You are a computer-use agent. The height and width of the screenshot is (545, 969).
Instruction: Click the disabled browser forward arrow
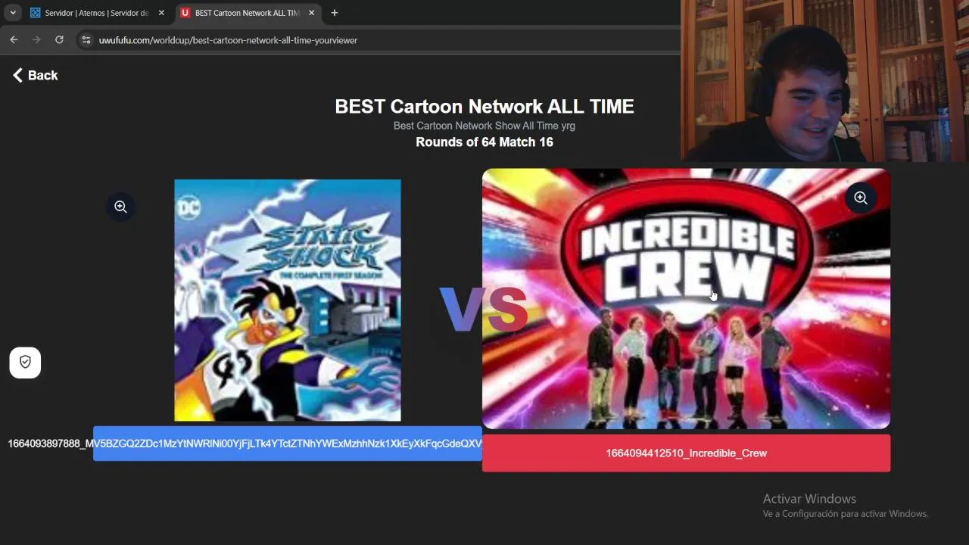click(x=36, y=39)
